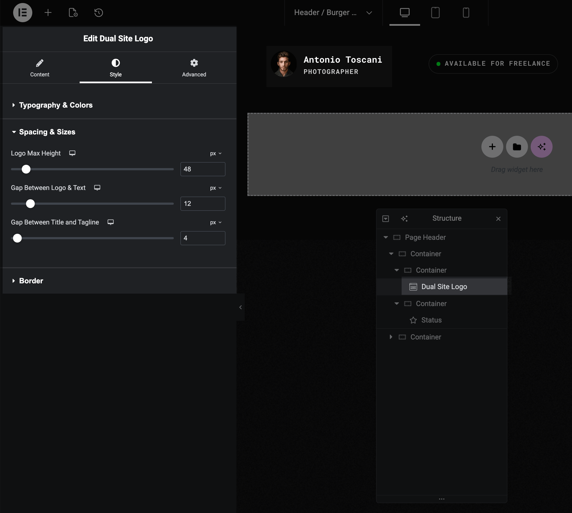Click Structure panel AI sparkle icon
This screenshot has height=513, width=572.
(404, 218)
